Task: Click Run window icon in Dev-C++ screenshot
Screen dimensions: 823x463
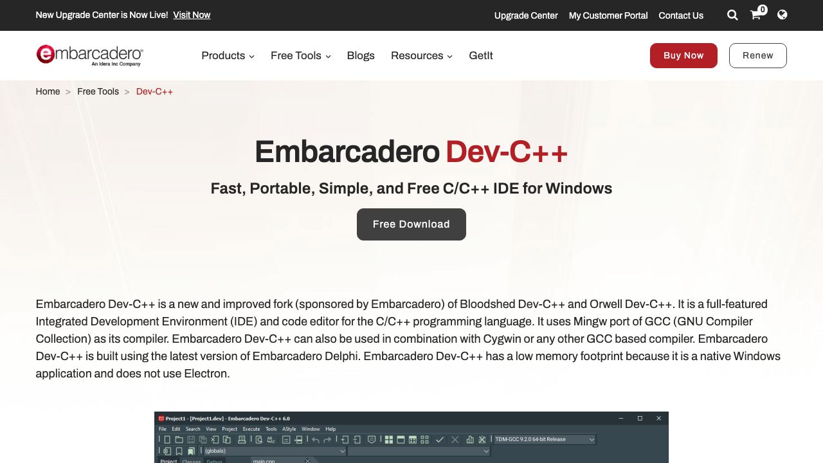Action: pos(401,439)
